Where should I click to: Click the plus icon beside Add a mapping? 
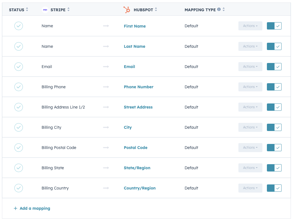click(15, 208)
